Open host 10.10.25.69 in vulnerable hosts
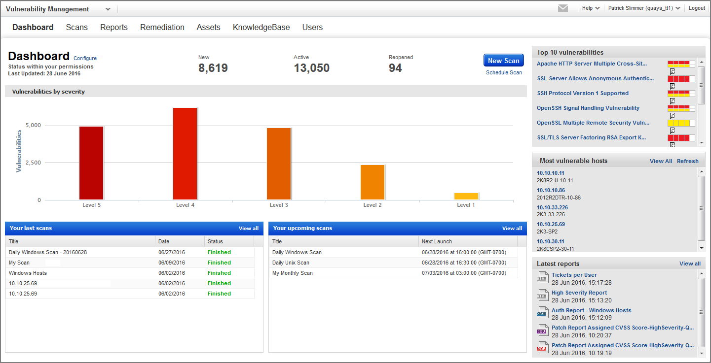The image size is (711, 363). [x=551, y=224]
